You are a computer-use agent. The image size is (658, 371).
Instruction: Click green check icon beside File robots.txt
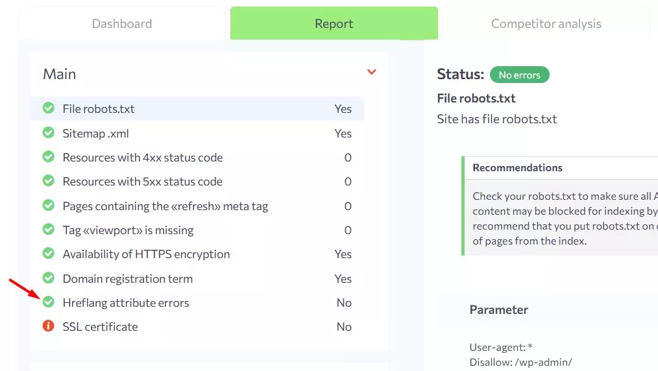[48, 108]
